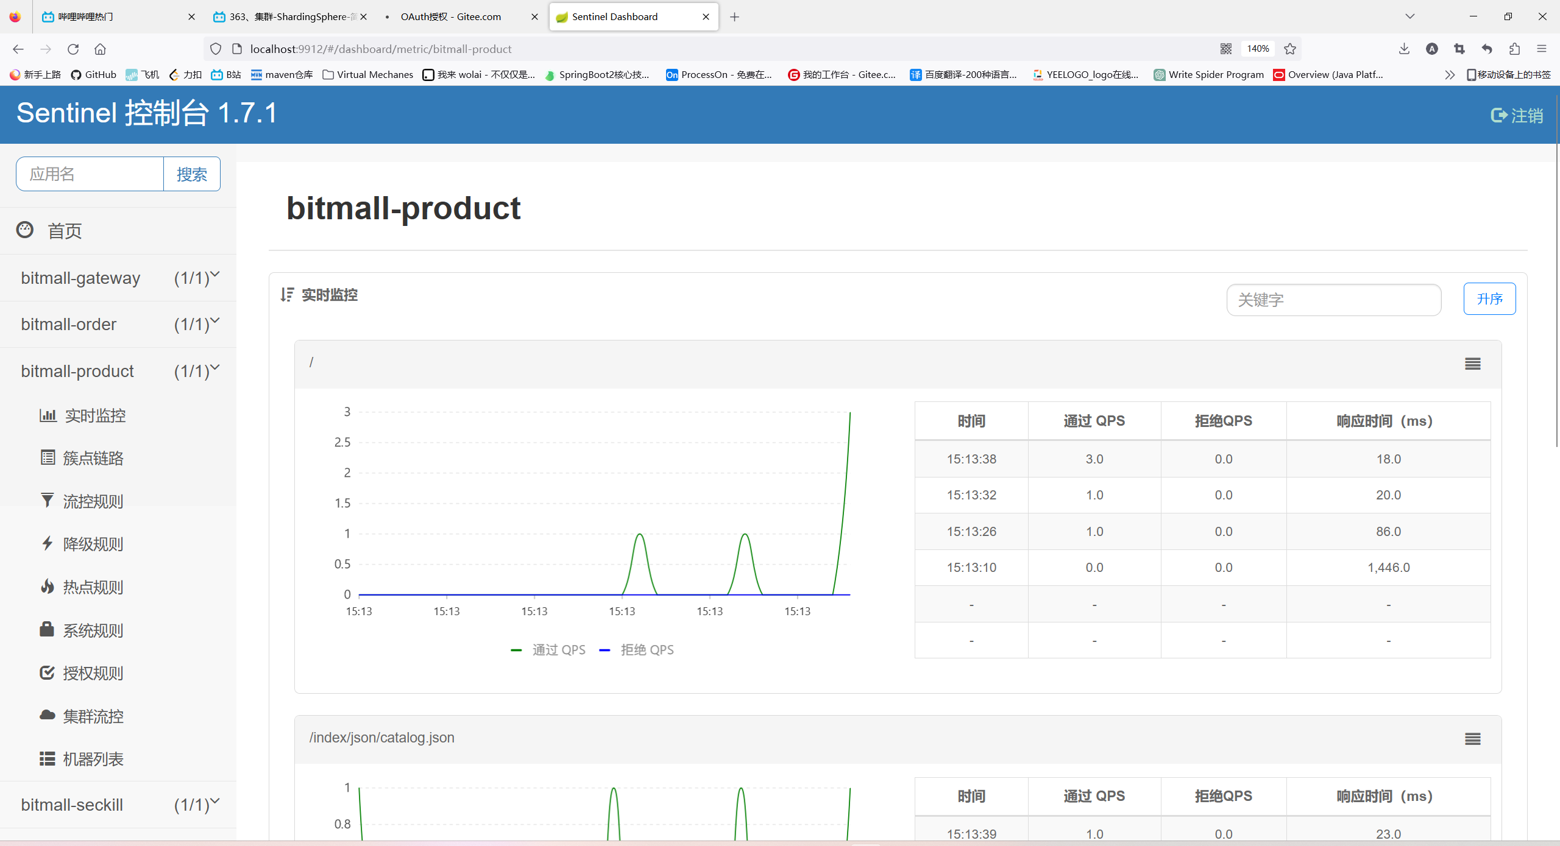1560x846 pixels.
Task: Close the 哔哩哔哩热门 tab
Action: click(x=191, y=16)
